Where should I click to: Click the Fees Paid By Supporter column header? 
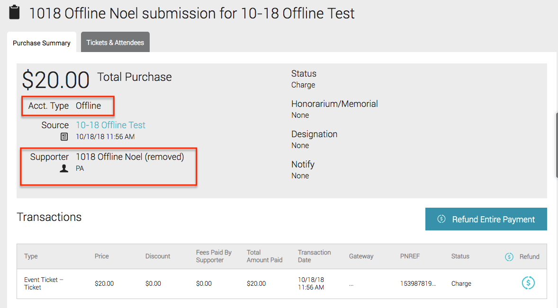(x=214, y=256)
